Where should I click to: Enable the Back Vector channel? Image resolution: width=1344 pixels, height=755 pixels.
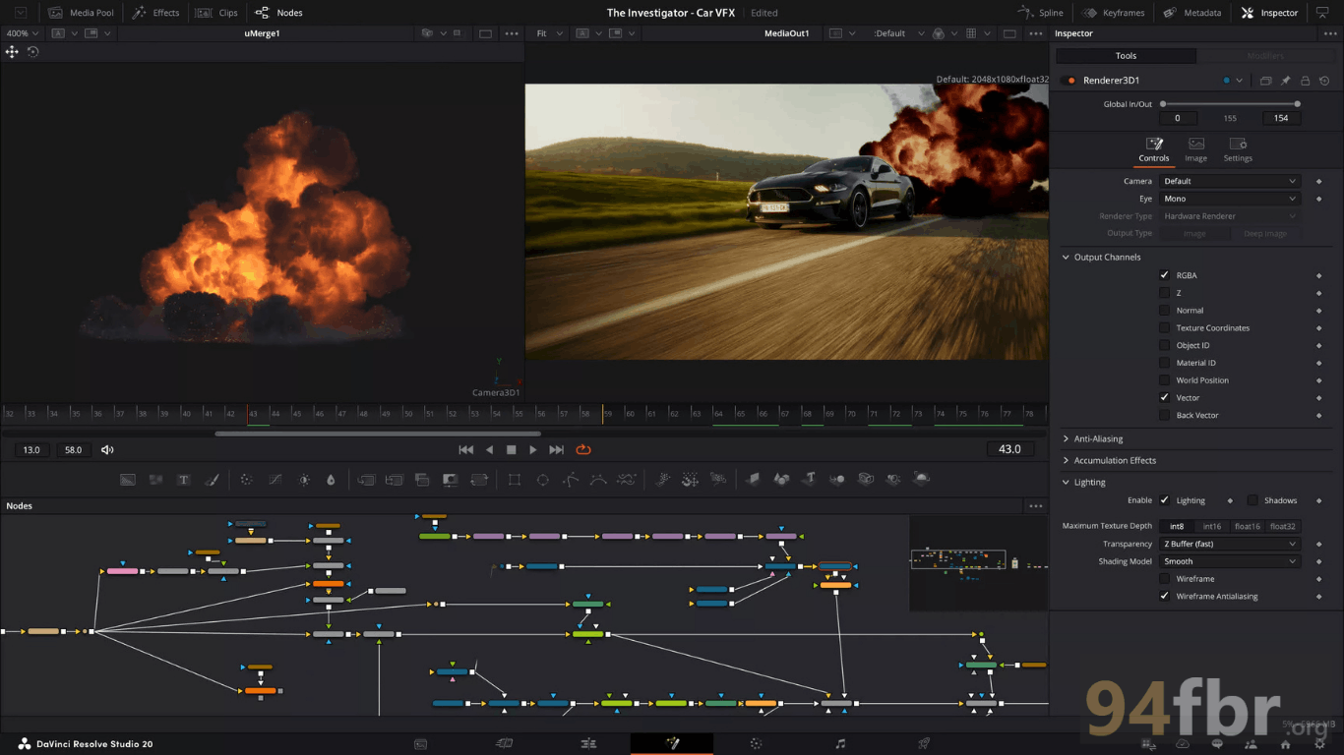click(x=1165, y=415)
